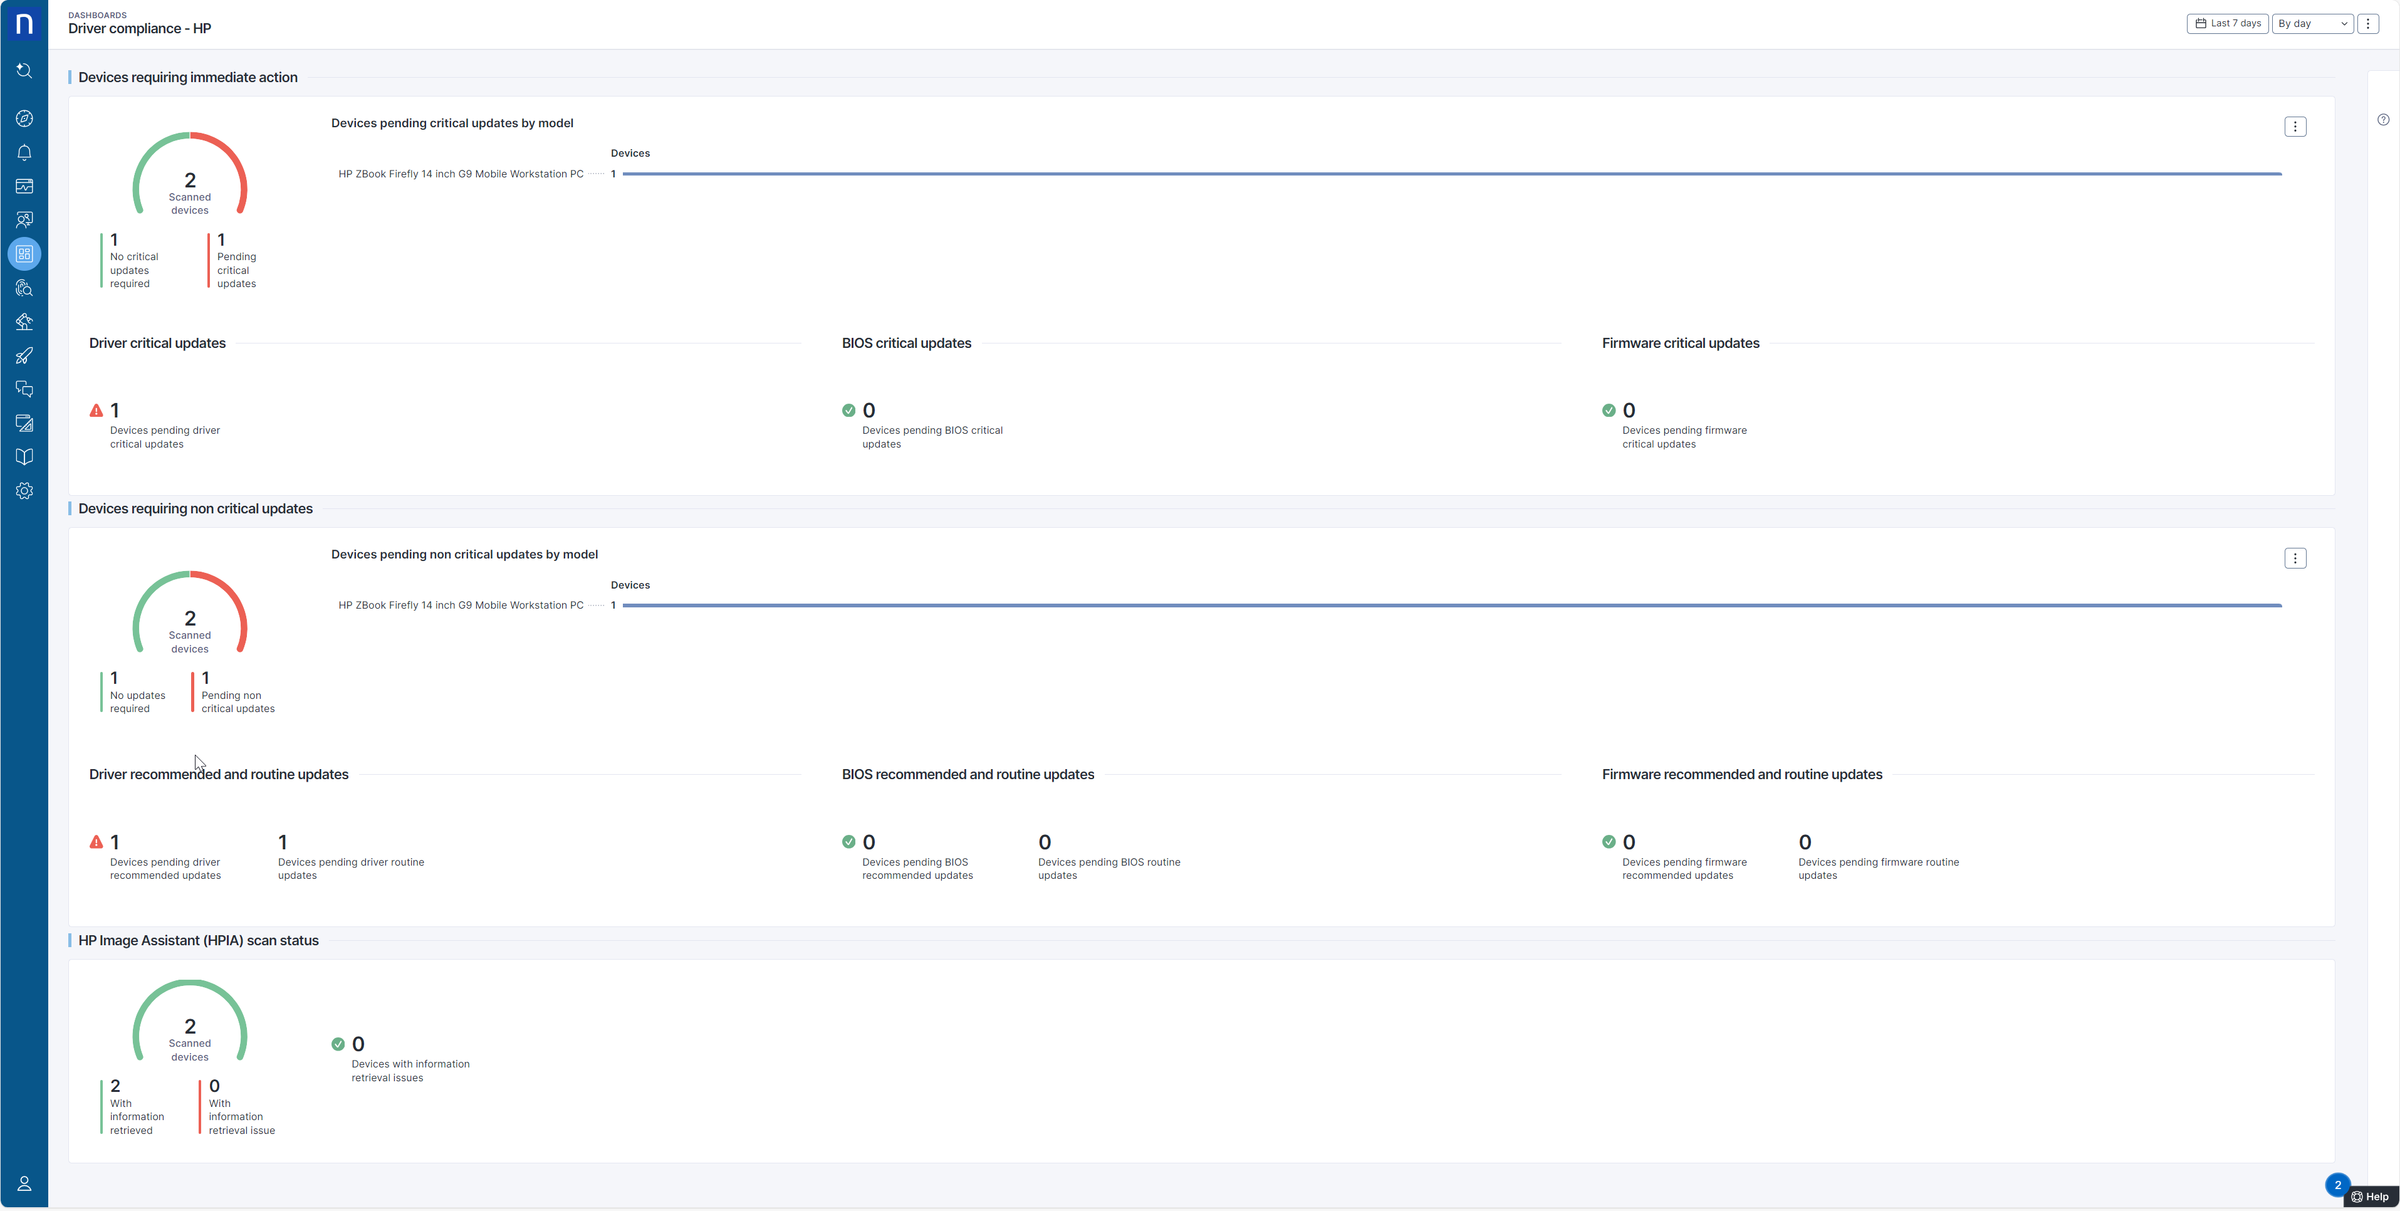
Task: Open the robot arm automation icon
Action: (24, 322)
